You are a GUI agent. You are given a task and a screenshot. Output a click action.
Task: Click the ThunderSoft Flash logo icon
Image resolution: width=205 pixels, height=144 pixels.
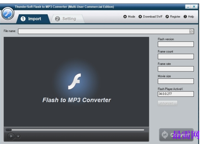click(x=8, y=14)
